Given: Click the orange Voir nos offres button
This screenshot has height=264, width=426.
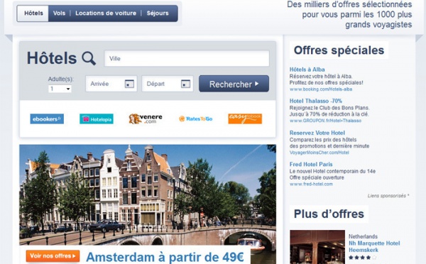Looking at the screenshot, I should 53,256.
